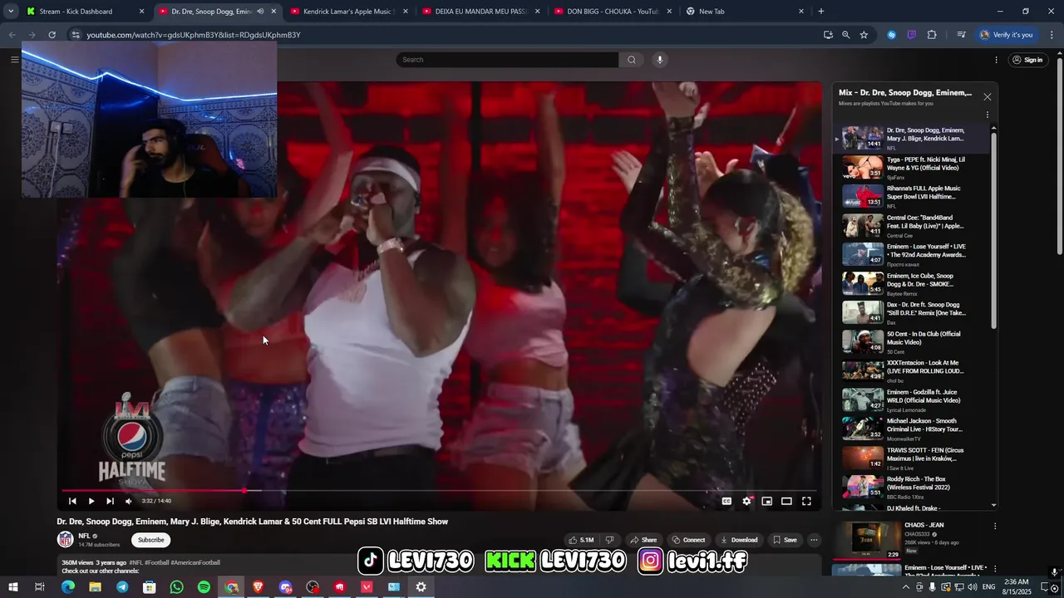Open the Extensions puzzle menu

point(932,35)
